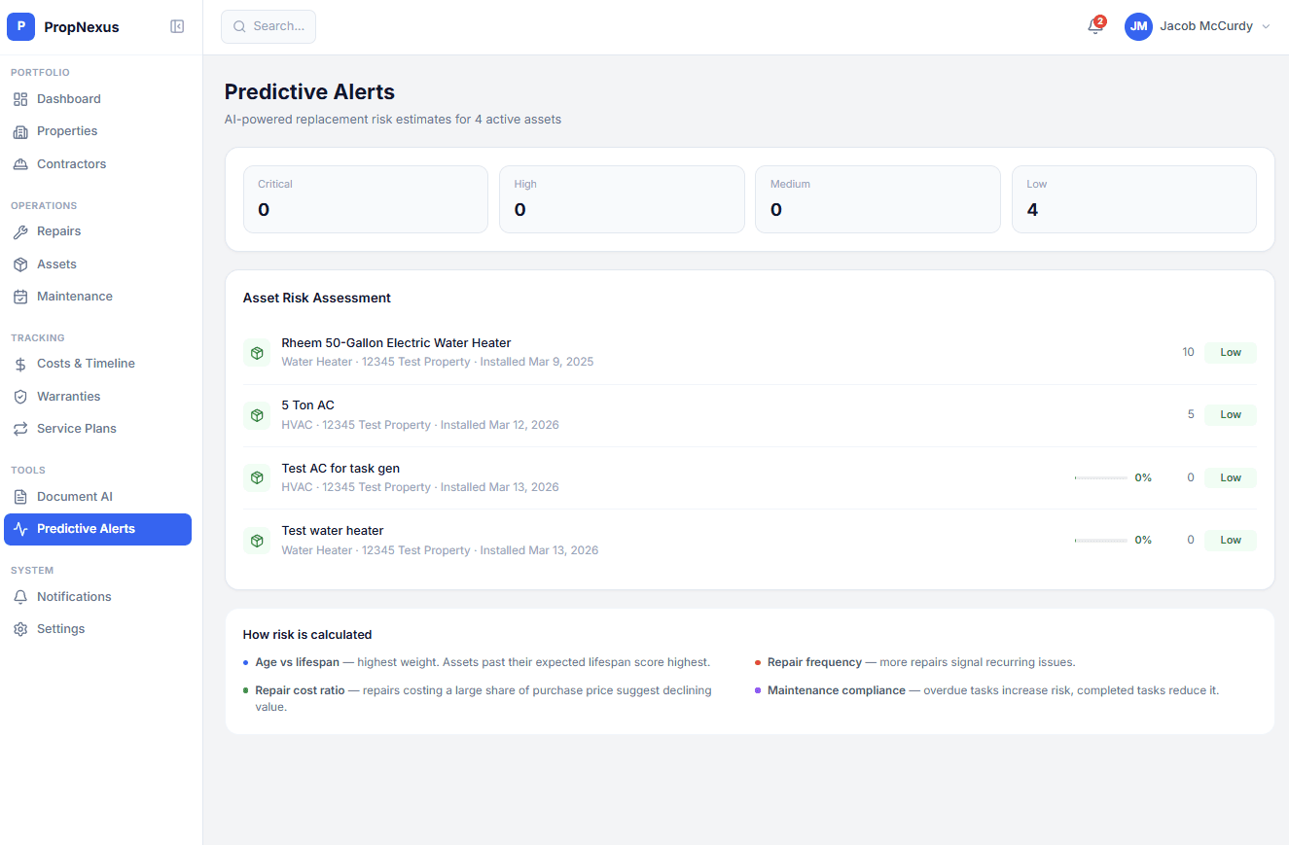Click the Low badge on Rheem water heater
Viewport: 1289px width, 845px height.
click(1230, 352)
